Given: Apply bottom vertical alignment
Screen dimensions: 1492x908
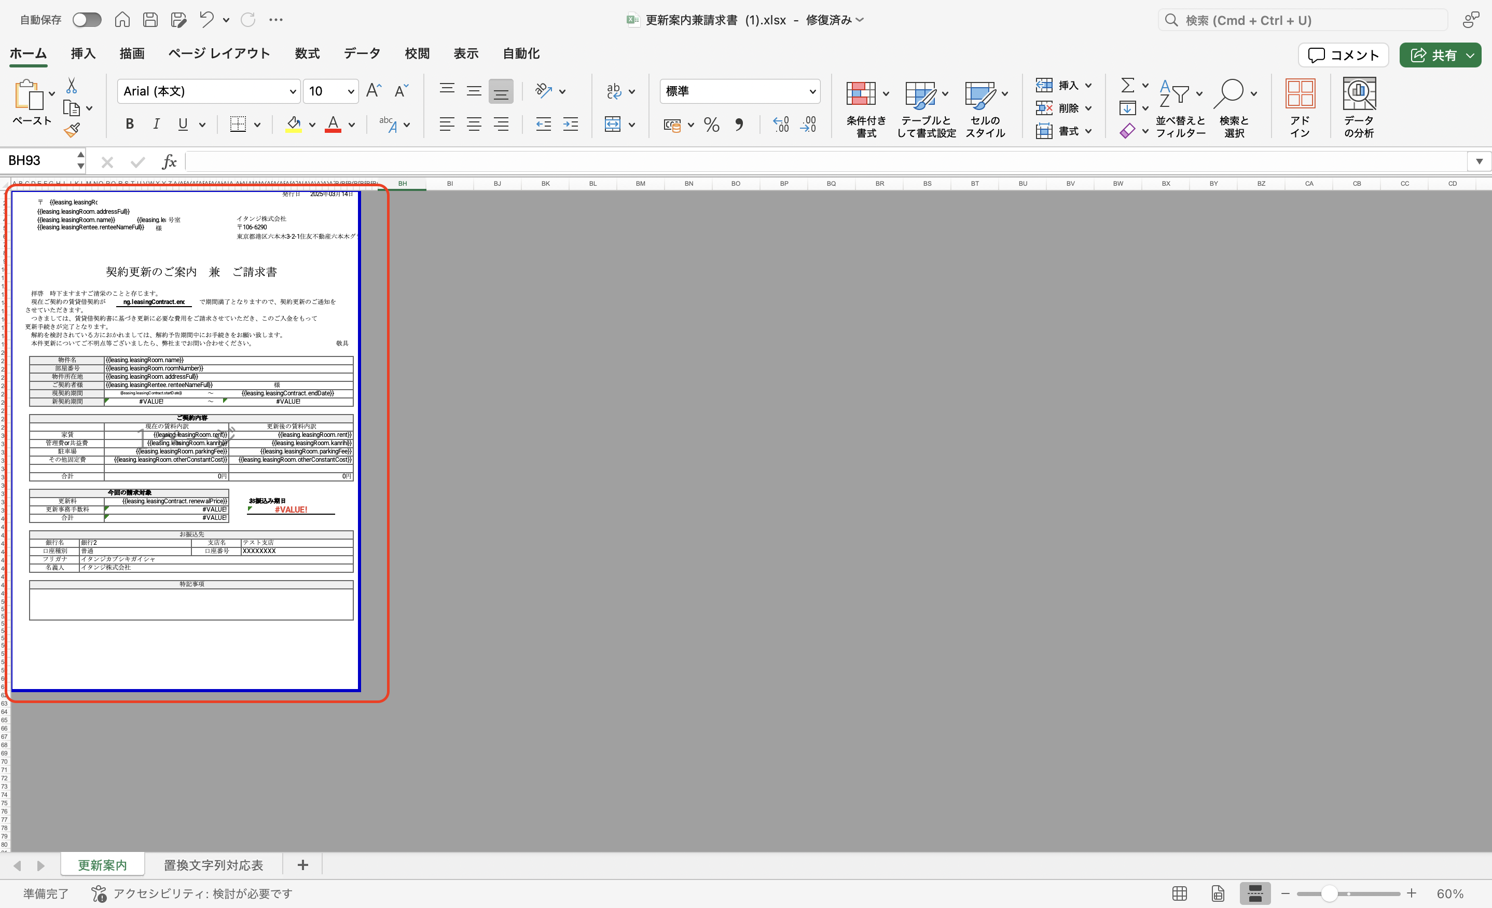Looking at the screenshot, I should (x=501, y=91).
